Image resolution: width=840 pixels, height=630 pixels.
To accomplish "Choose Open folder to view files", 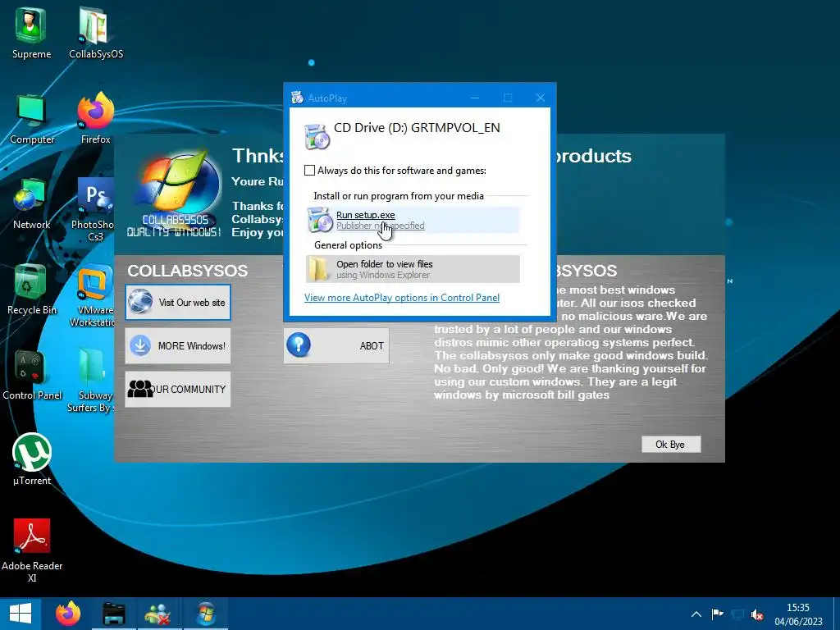I will coord(413,269).
